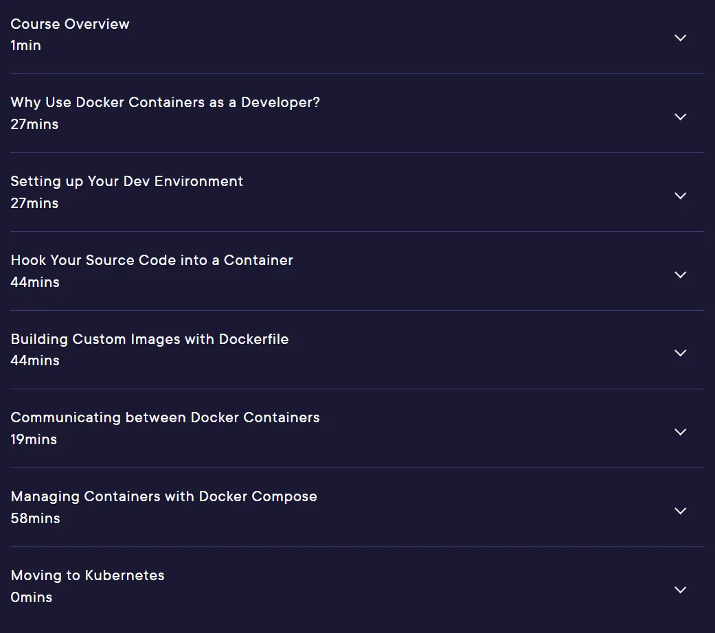Click chevron for Managing Containers with Docker Compose
This screenshot has height=633, width=715.
click(x=681, y=510)
